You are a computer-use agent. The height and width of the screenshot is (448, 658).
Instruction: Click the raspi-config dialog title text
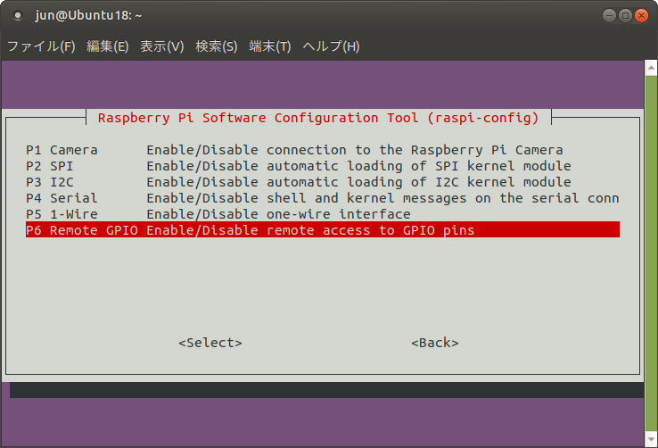(x=318, y=118)
